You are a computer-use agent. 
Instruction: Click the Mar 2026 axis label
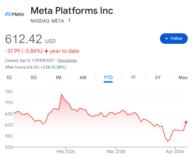(116, 151)
